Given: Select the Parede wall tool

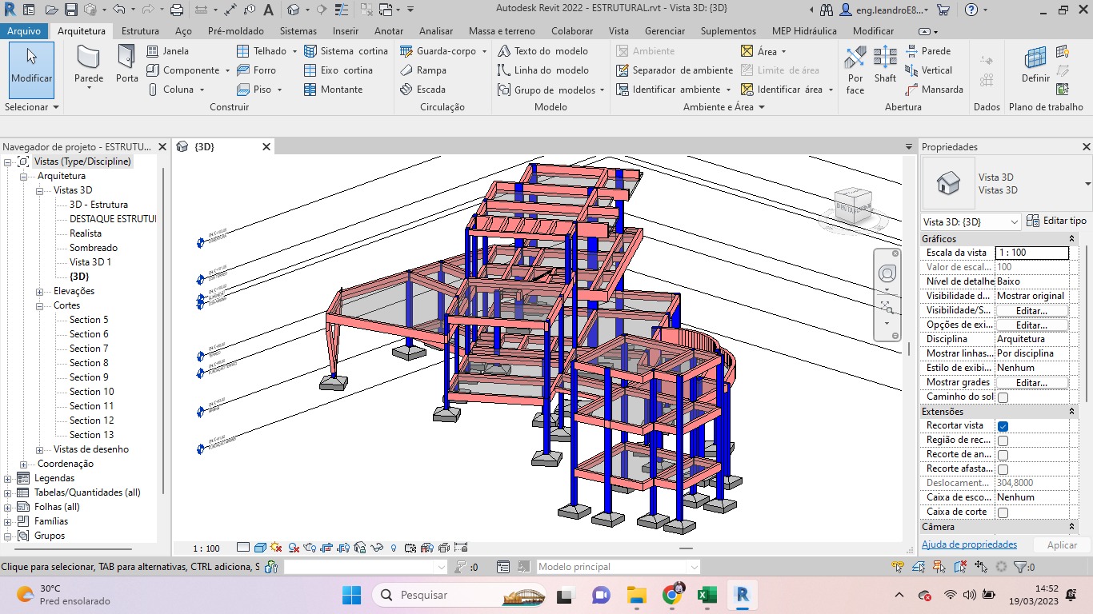Looking at the screenshot, I should coord(89,66).
